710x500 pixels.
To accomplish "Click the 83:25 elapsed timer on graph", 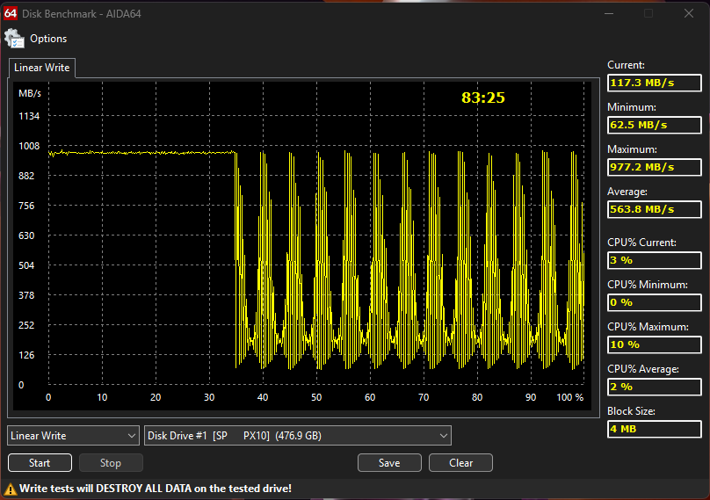I will click(483, 98).
